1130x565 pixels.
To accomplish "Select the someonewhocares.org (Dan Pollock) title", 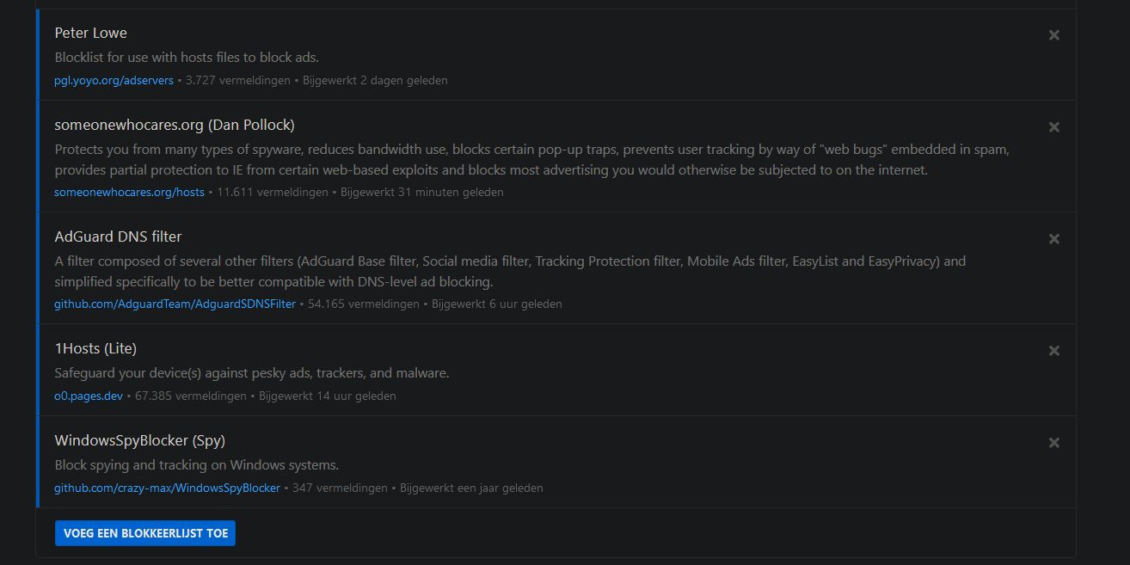I will pos(174,125).
